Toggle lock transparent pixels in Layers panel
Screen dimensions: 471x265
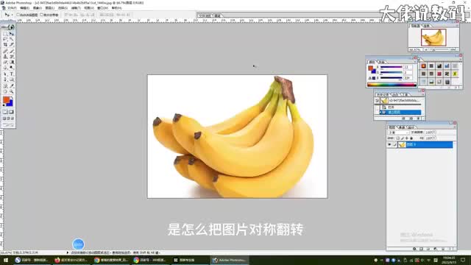[x=397, y=138]
